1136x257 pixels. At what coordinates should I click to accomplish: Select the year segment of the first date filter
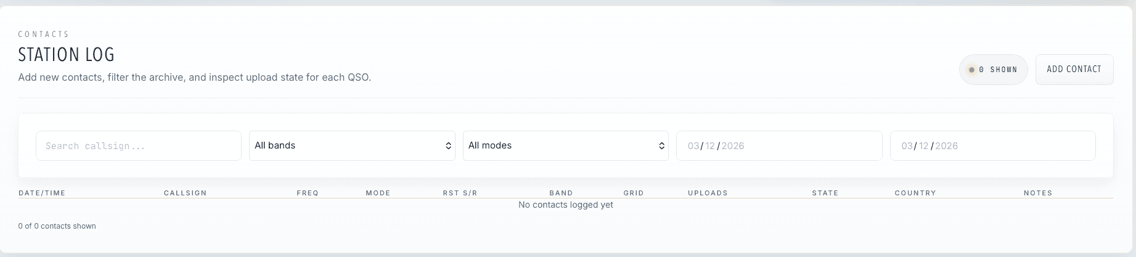[x=733, y=146]
